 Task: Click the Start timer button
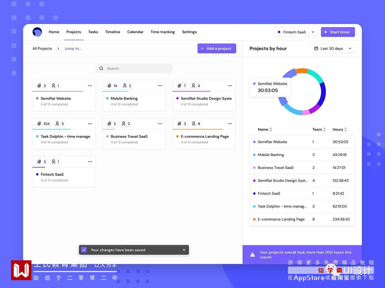(338, 32)
